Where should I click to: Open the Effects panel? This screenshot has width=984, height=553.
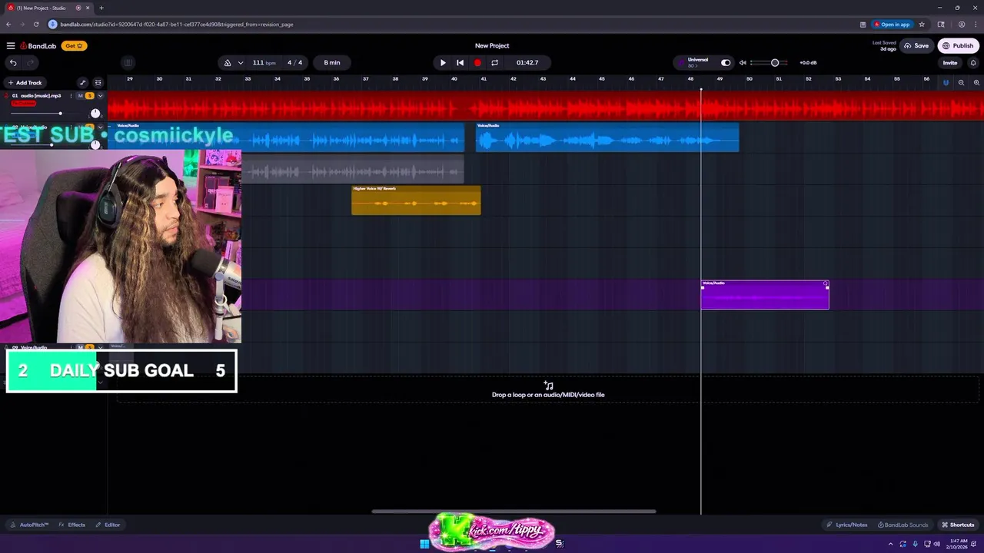tap(72, 525)
